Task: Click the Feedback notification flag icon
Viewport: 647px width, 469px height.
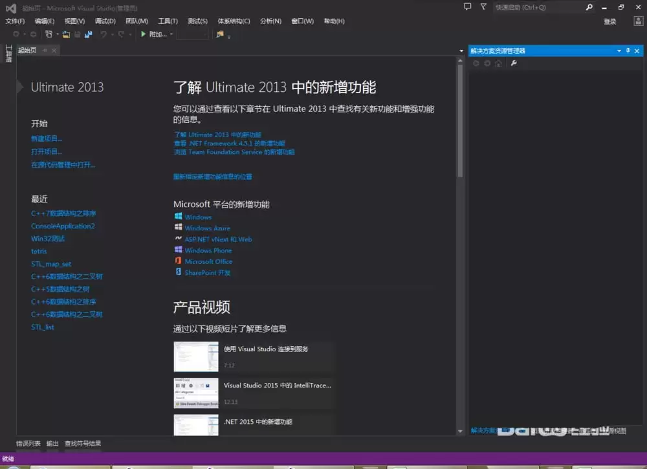Action: pyautogui.click(x=482, y=6)
